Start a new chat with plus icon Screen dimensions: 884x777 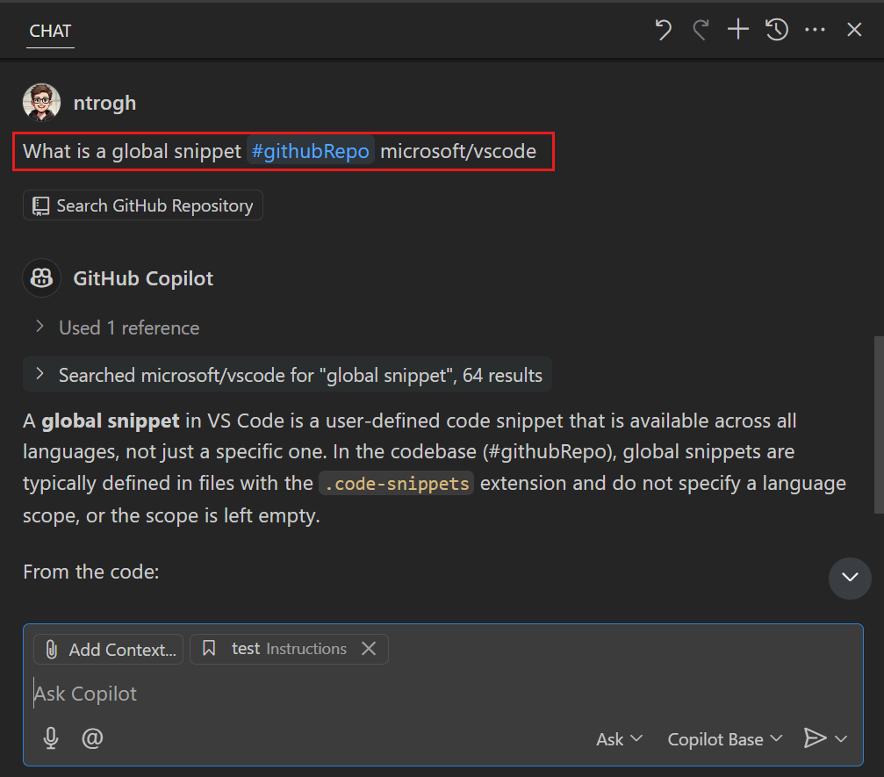pyautogui.click(x=738, y=31)
